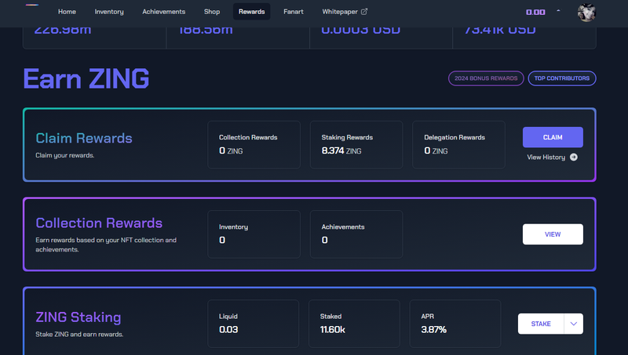Click the STAKE button

click(x=541, y=324)
